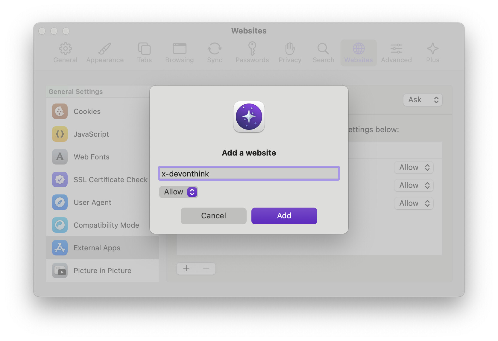Select the Cookies icon in sidebar
498x341 pixels.
click(x=60, y=111)
